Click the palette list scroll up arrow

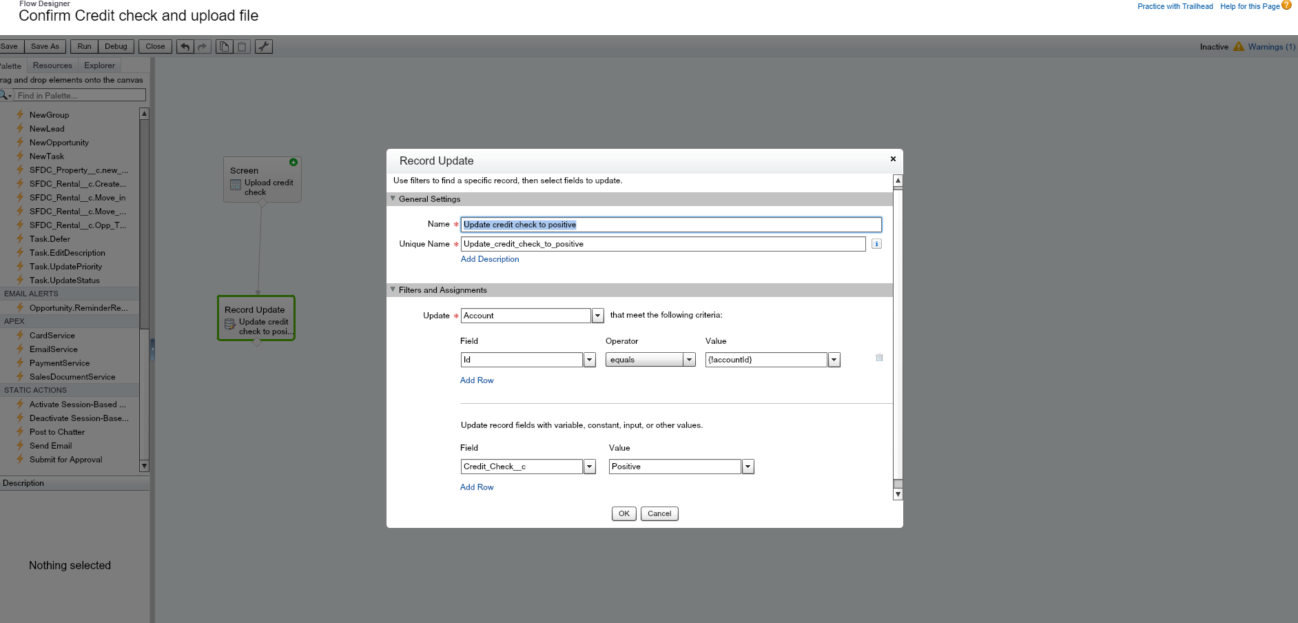click(x=144, y=114)
